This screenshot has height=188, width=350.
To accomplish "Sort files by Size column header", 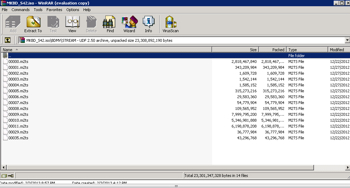I will (235, 50).
